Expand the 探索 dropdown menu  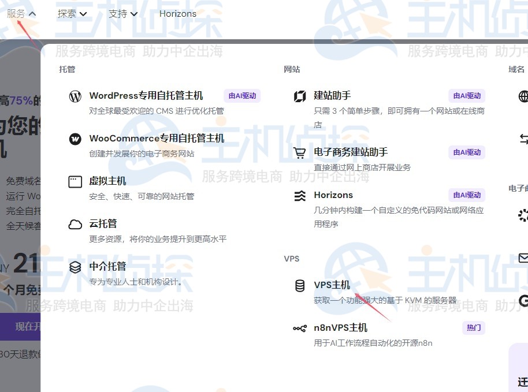click(x=72, y=13)
